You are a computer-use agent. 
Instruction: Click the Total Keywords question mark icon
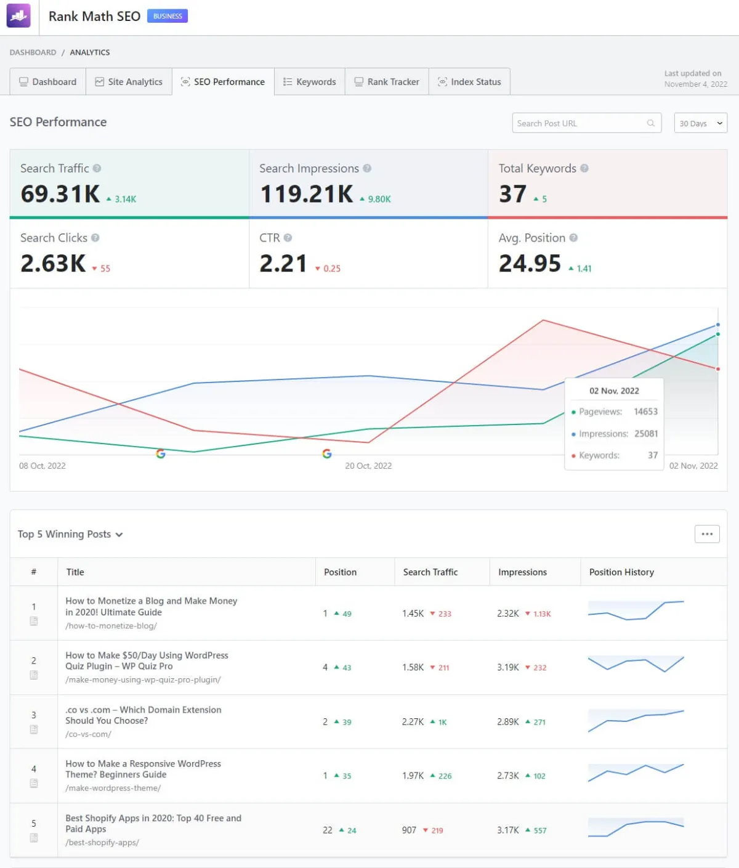pos(584,168)
